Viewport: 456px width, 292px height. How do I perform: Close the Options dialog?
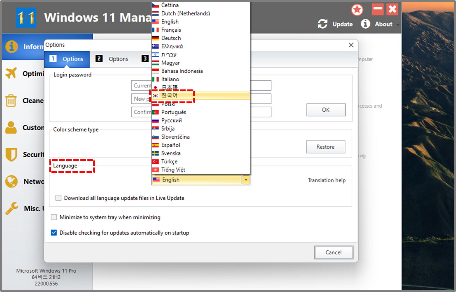coord(351,45)
